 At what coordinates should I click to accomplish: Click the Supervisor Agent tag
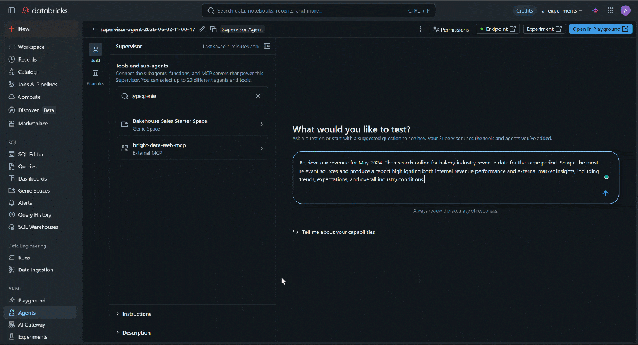click(x=242, y=29)
